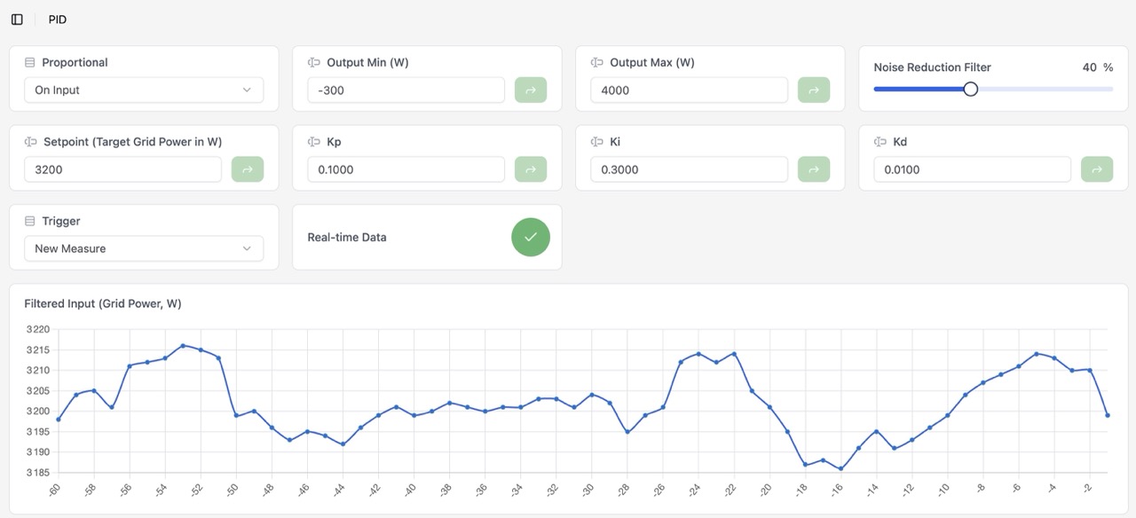The image size is (1136, 518).
Task: Click the Ki input showing 0.3000
Action: [x=689, y=169]
